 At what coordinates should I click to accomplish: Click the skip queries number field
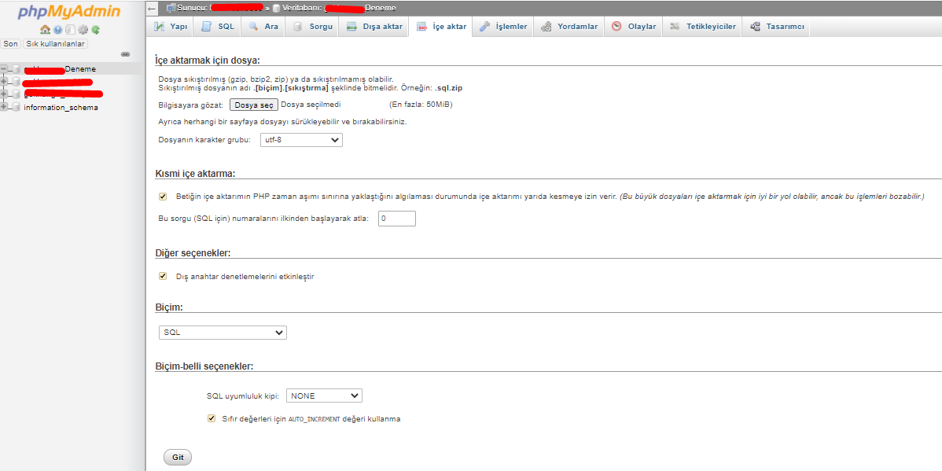[396, 219]
